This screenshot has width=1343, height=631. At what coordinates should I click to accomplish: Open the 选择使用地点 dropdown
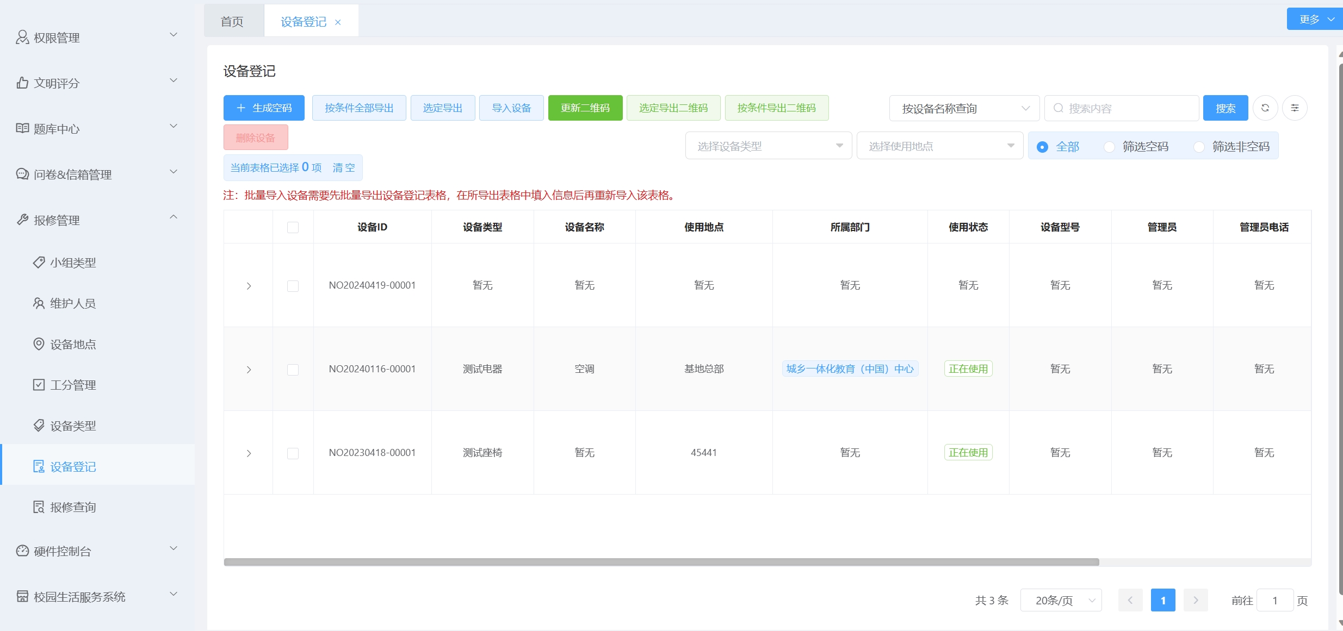(x=940, y=146)
